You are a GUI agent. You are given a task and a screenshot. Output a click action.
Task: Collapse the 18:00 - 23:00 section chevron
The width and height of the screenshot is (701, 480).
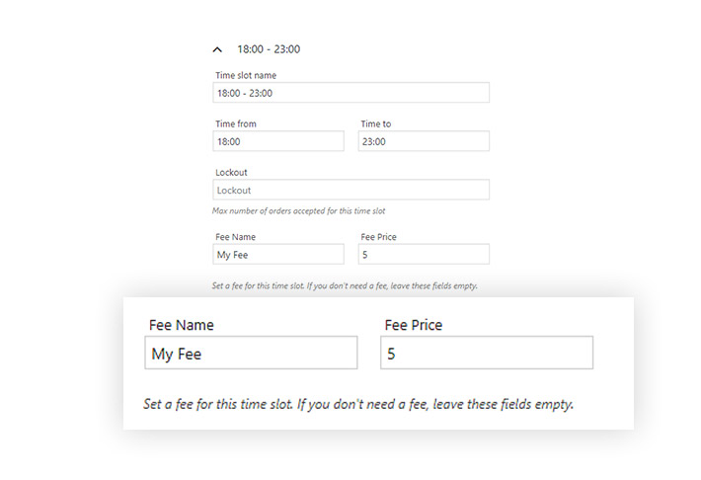[217, 49]
